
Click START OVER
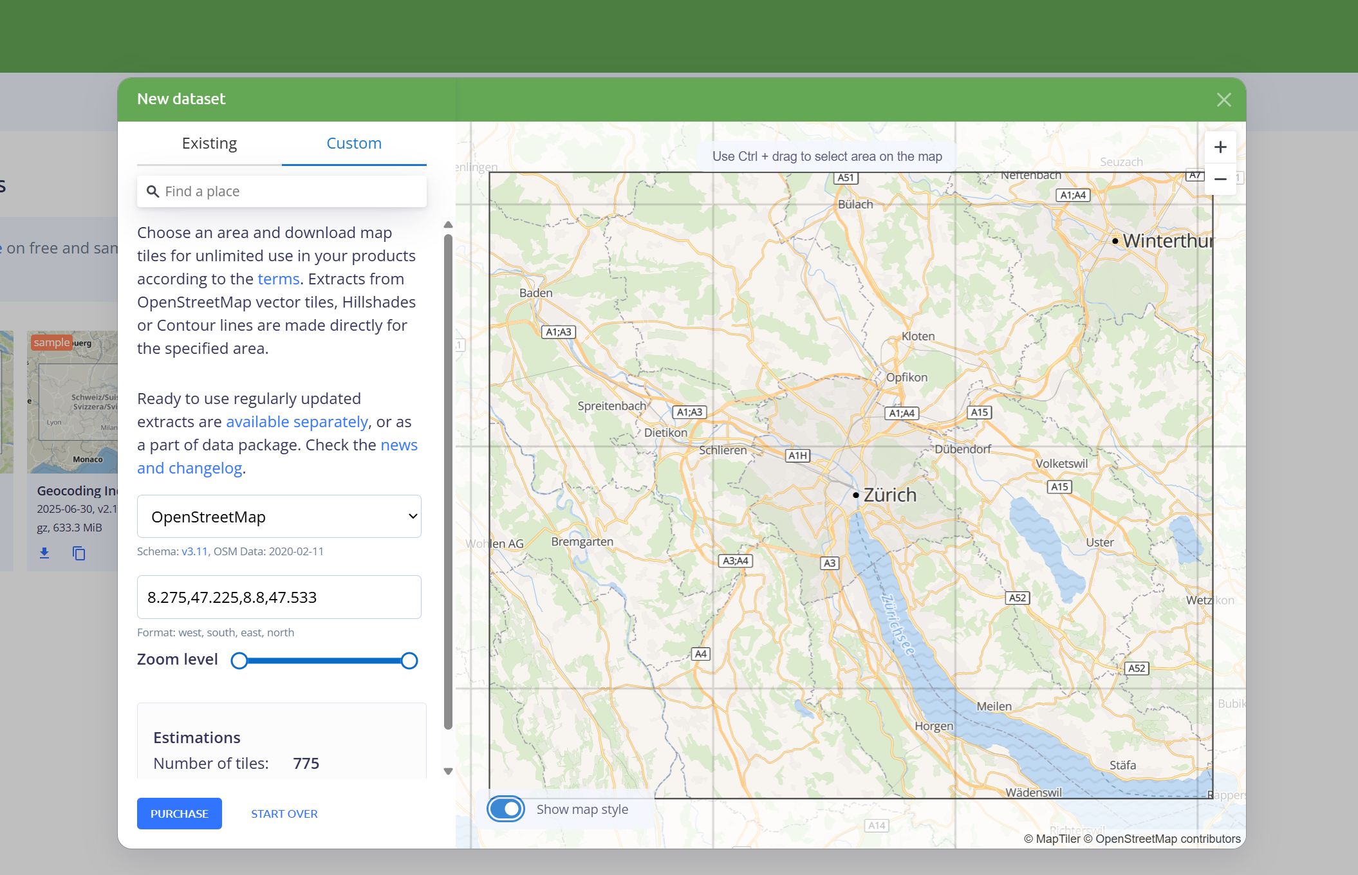pyautogui.click(x=284, y=814)
